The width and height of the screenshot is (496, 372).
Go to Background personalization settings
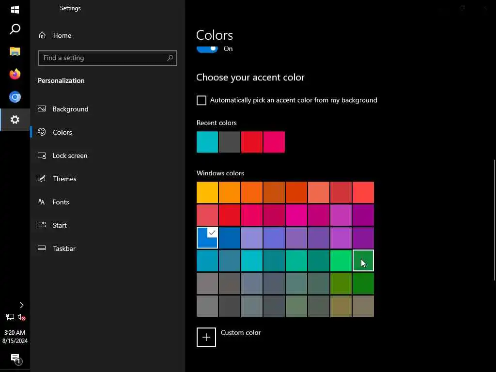click(70, 109)
